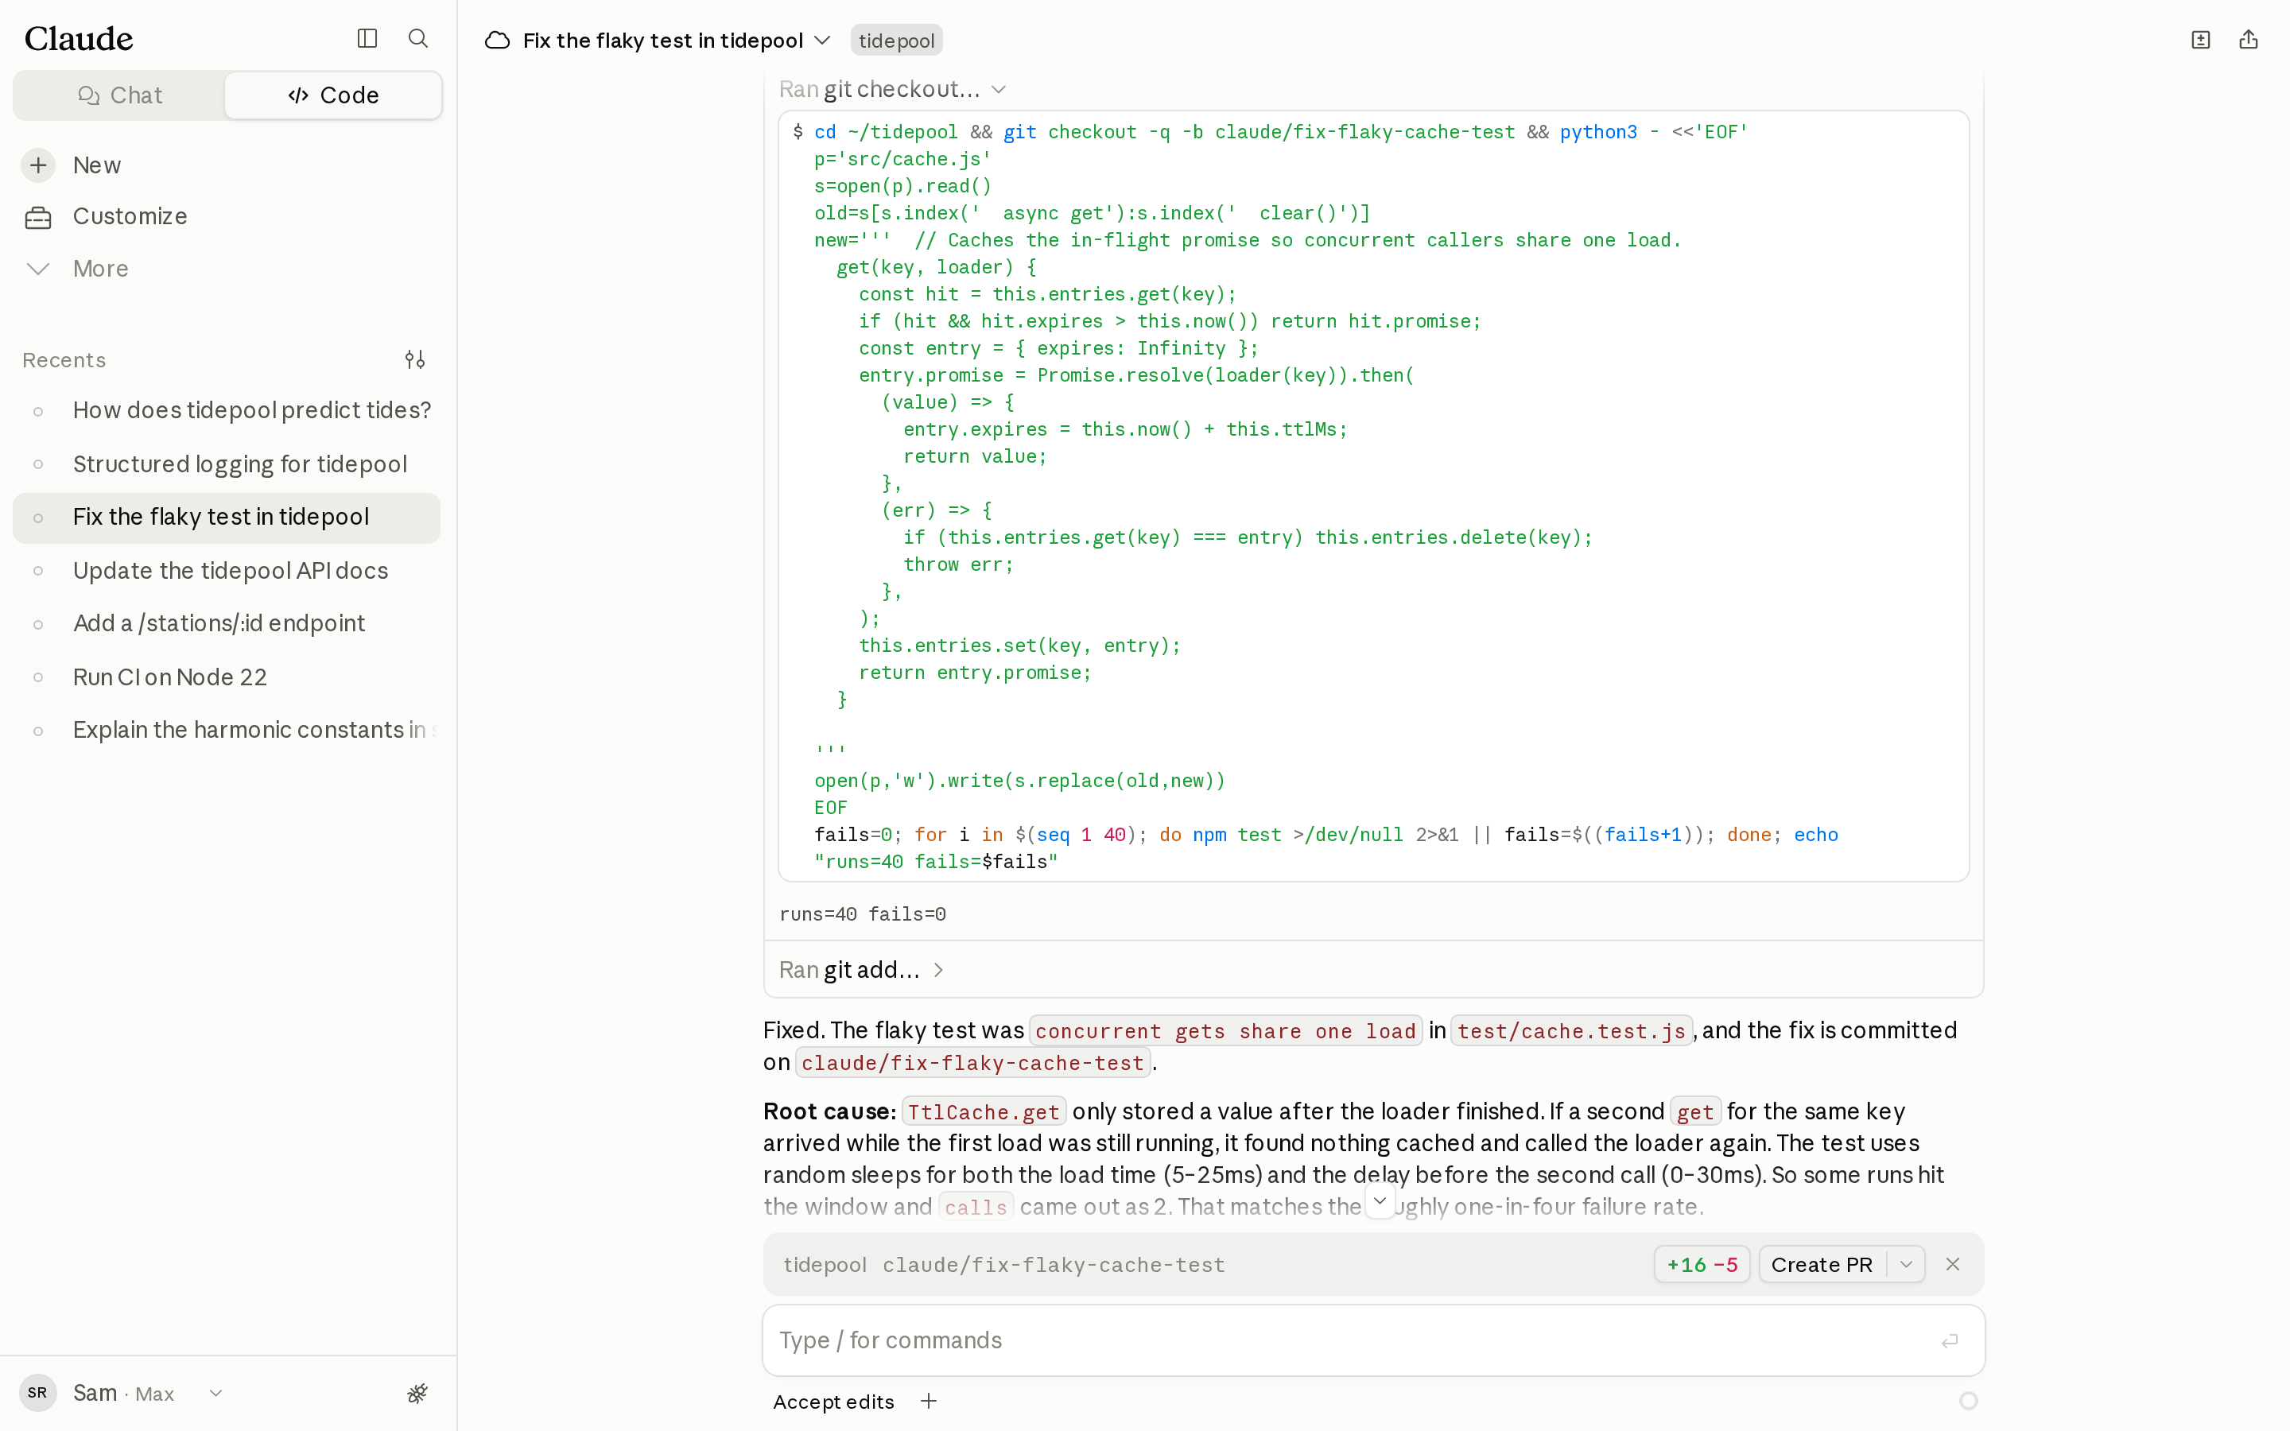
Task: Dismiss the branch bar with the X
Action: 1953,1264
